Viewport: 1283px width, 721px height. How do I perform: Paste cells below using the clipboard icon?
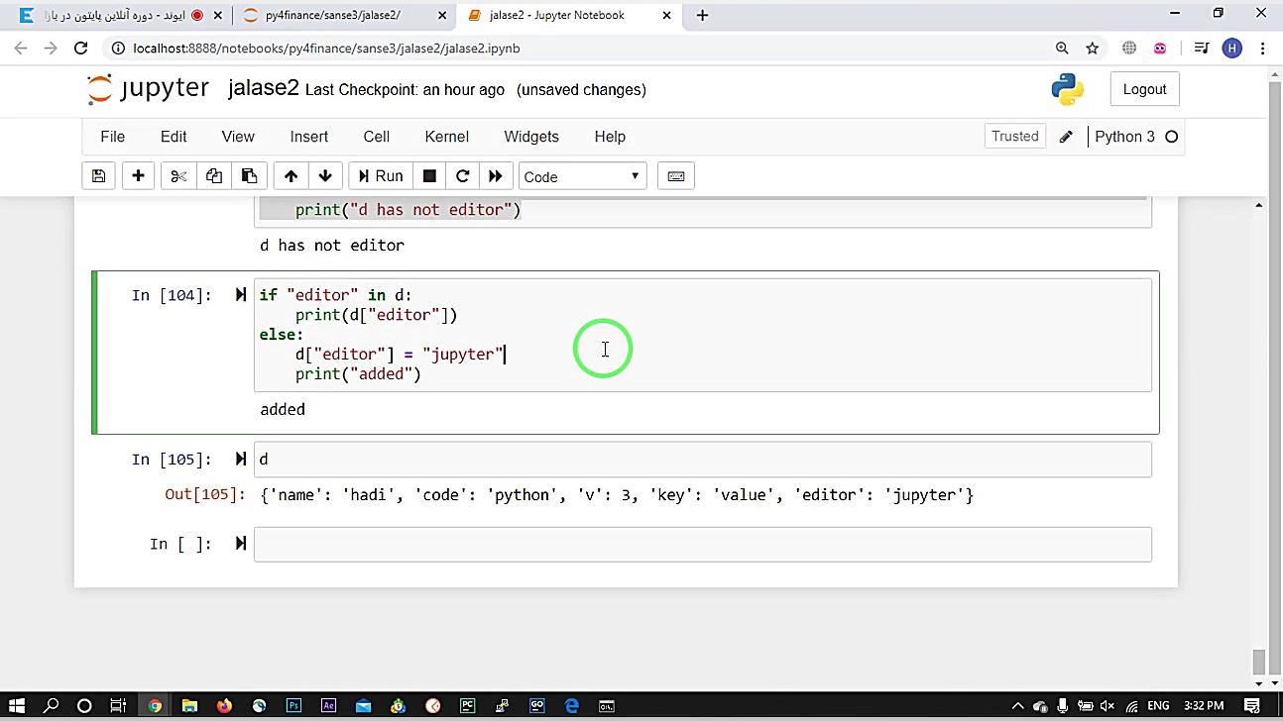(249, 176)
